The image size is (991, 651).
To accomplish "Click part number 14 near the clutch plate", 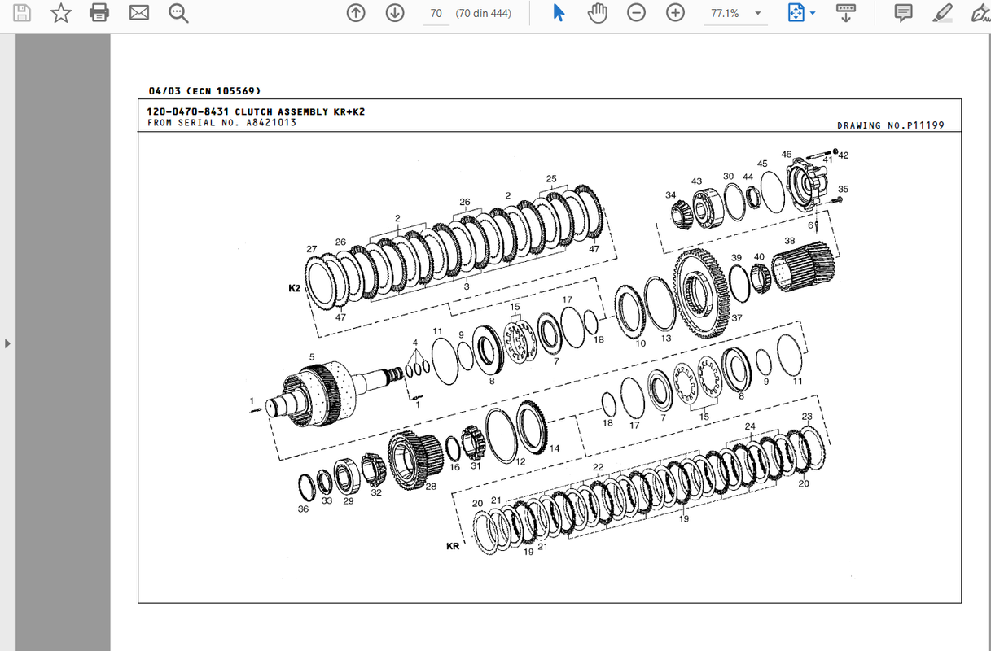I will [555, 448].
